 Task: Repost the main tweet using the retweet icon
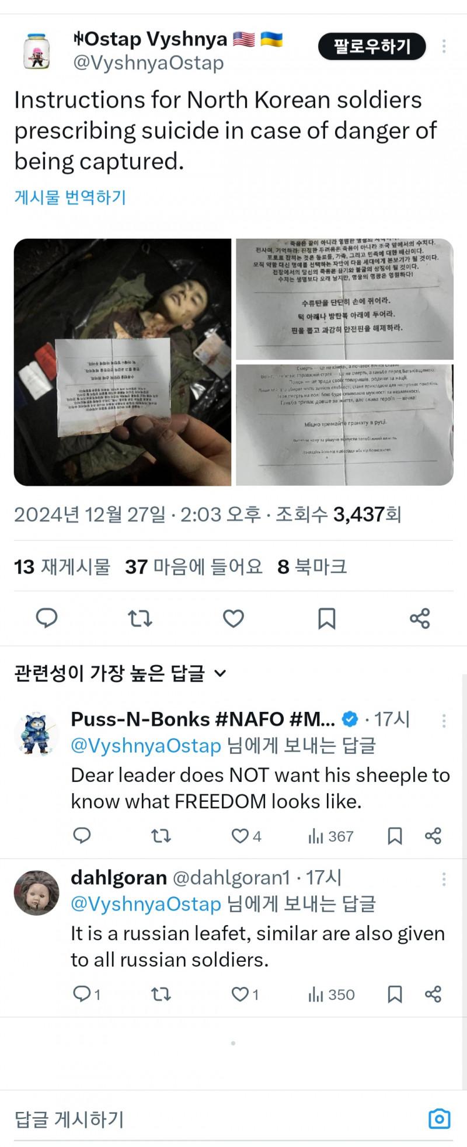[140, 618]
